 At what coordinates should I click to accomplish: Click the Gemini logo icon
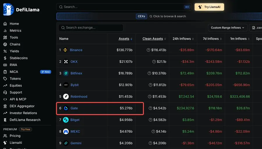66,143
